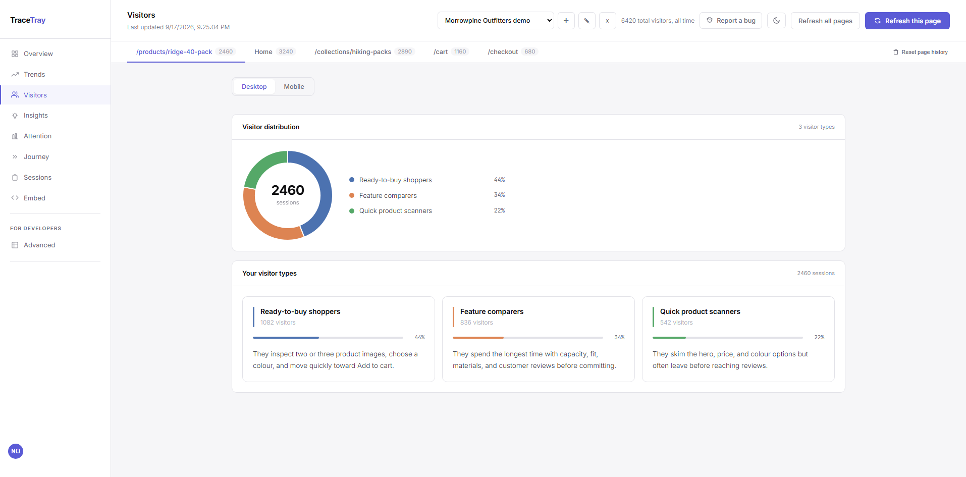Open the Morrowpine Outfitters demo dropdown
The height and width of the screenshot is (477, 966).
(496, 21)
